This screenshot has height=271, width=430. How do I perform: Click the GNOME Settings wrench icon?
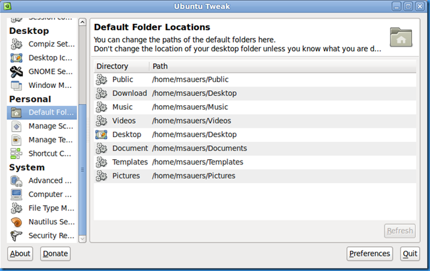coord(17,72)
